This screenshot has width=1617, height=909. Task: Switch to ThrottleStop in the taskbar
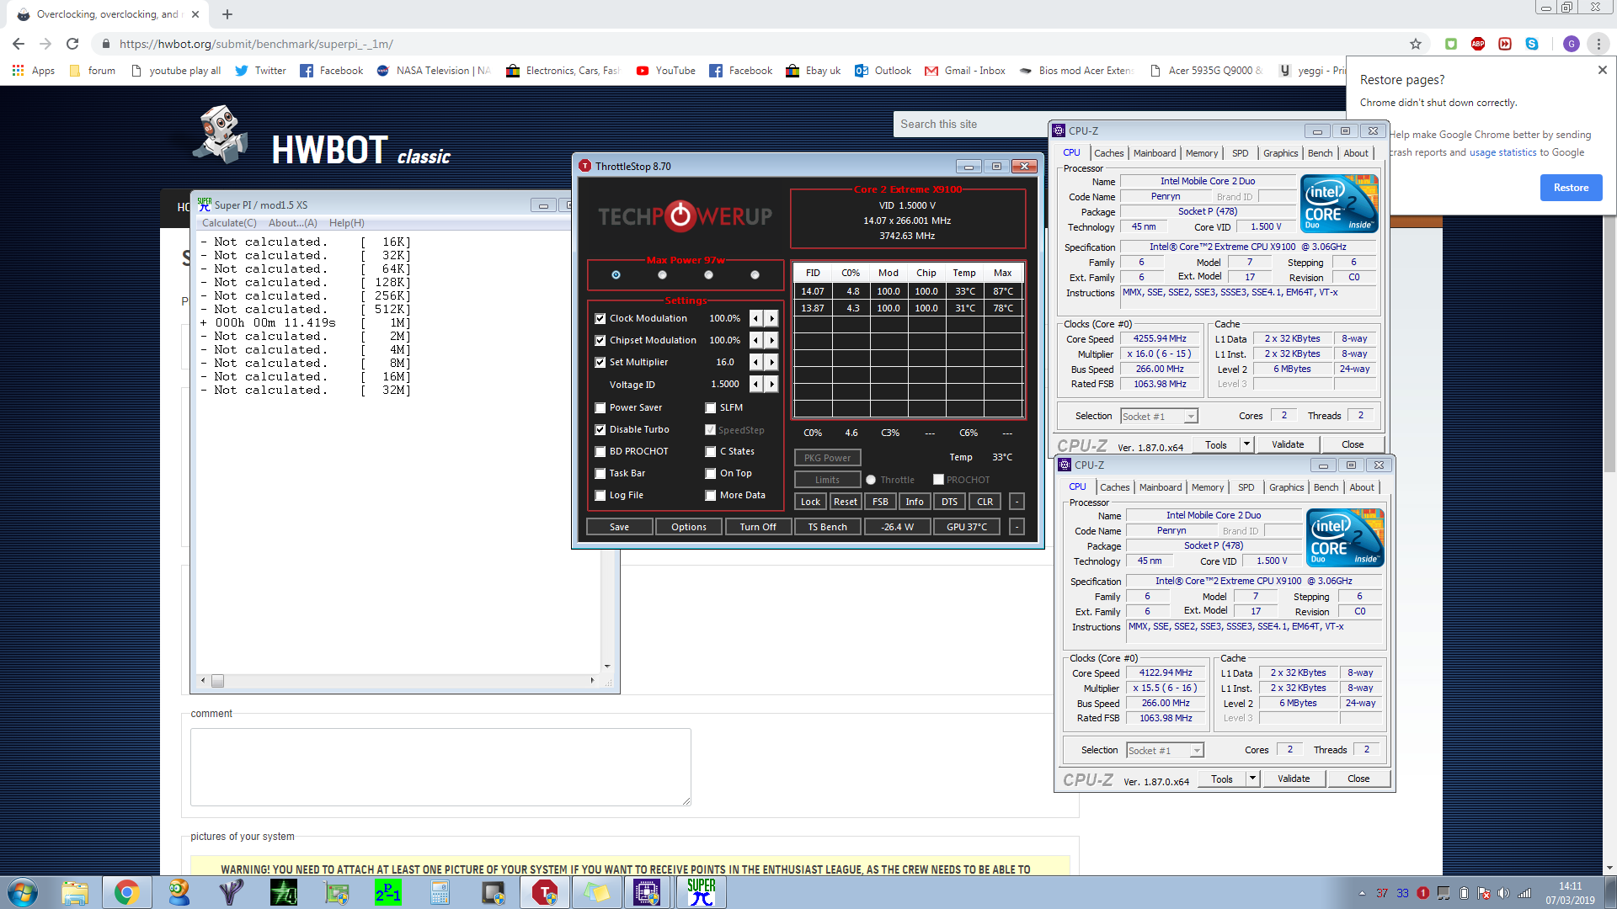[545, 892]
